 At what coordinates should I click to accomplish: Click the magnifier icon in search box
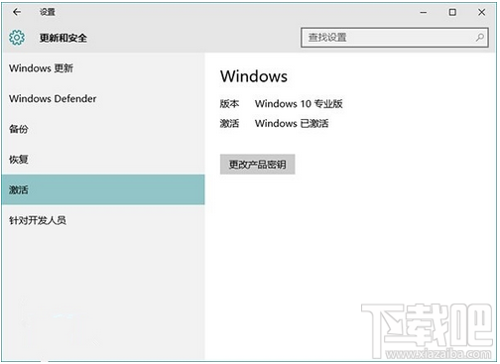[x=479, y=38]
